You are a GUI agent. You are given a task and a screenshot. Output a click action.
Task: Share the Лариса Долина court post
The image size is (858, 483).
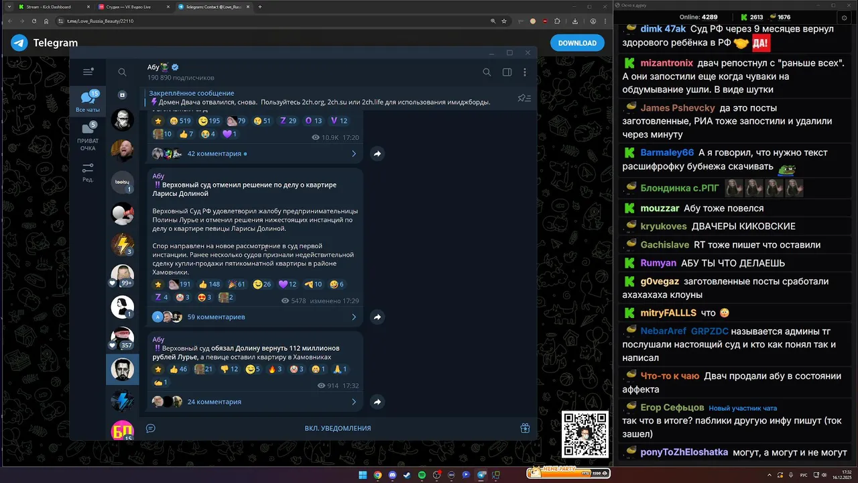pyautogui.click(x=377, y=317)
